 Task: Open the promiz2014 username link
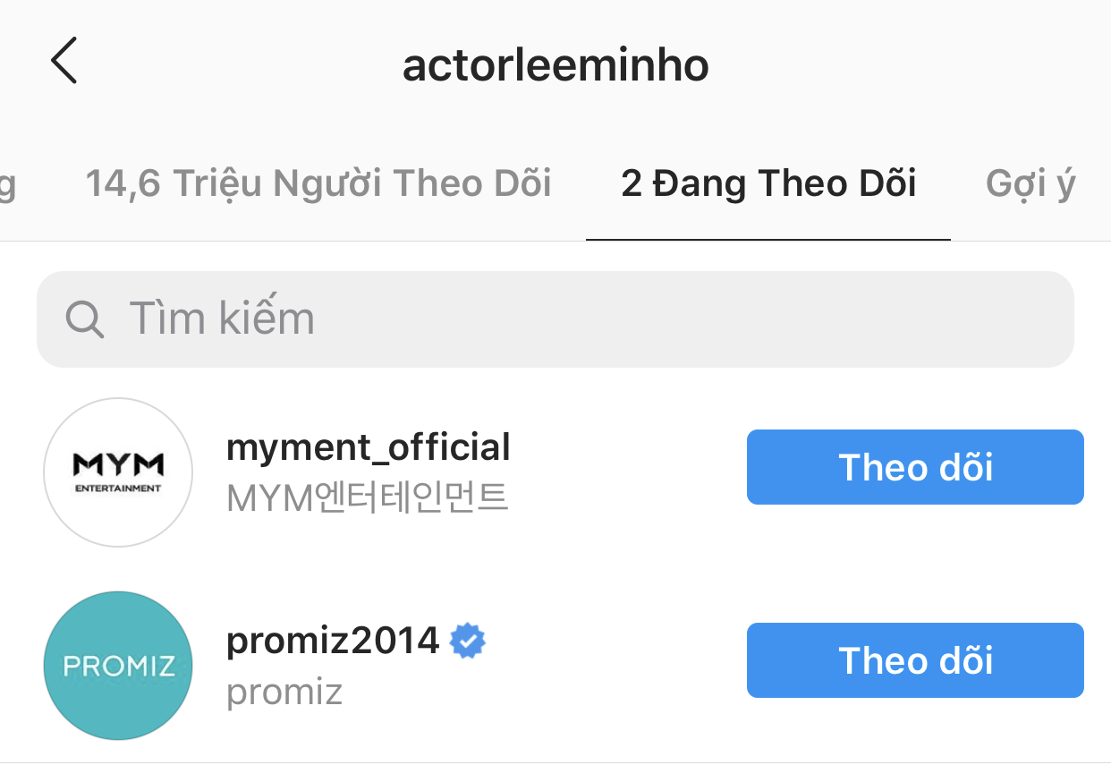(x=333, y=641)
